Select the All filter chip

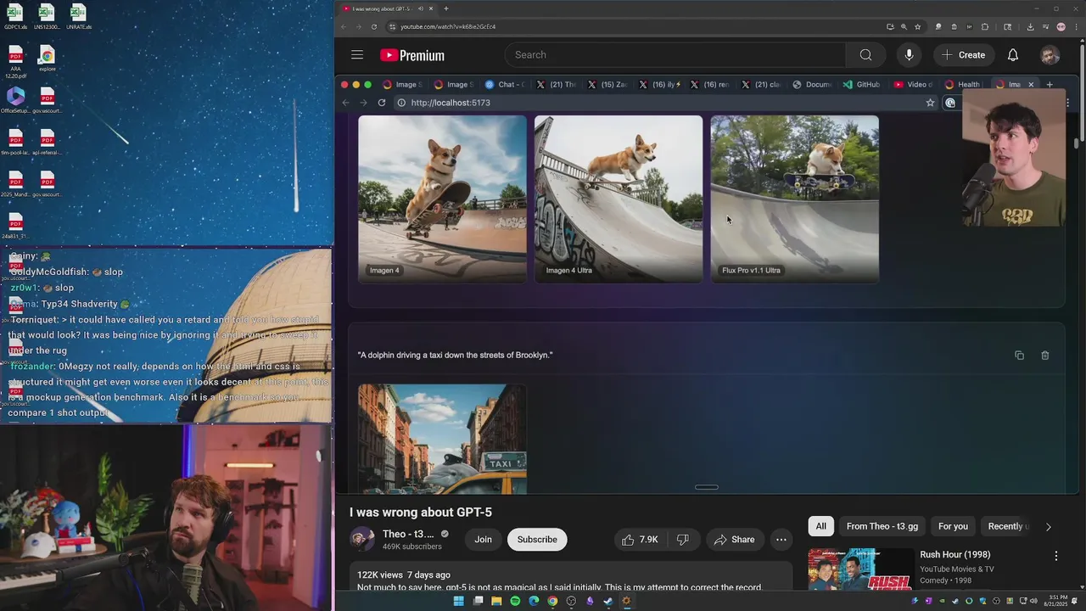click(821, 526)
